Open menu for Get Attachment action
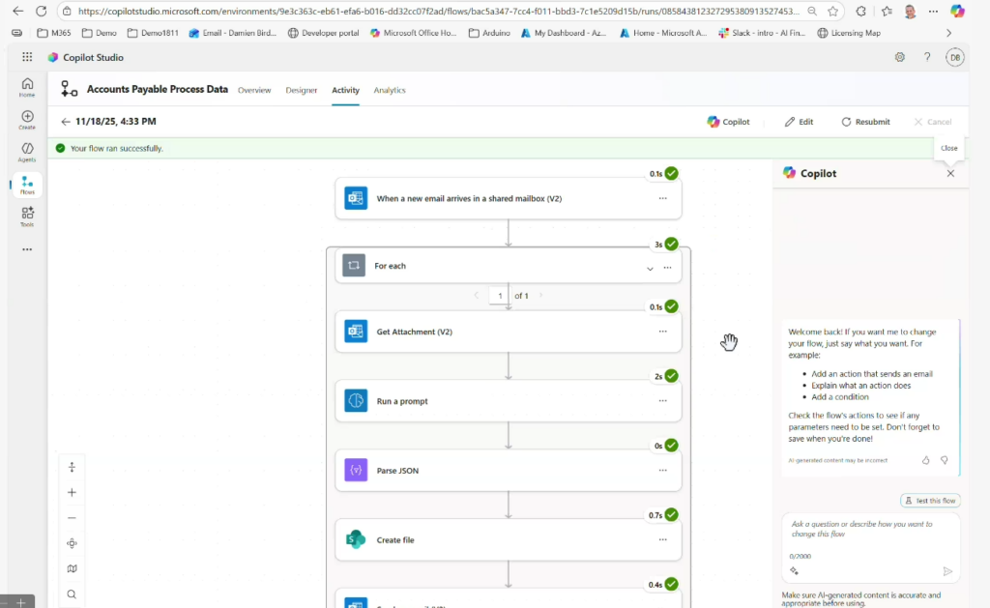This screenshot has width=990, height=608. coord(662,332)
